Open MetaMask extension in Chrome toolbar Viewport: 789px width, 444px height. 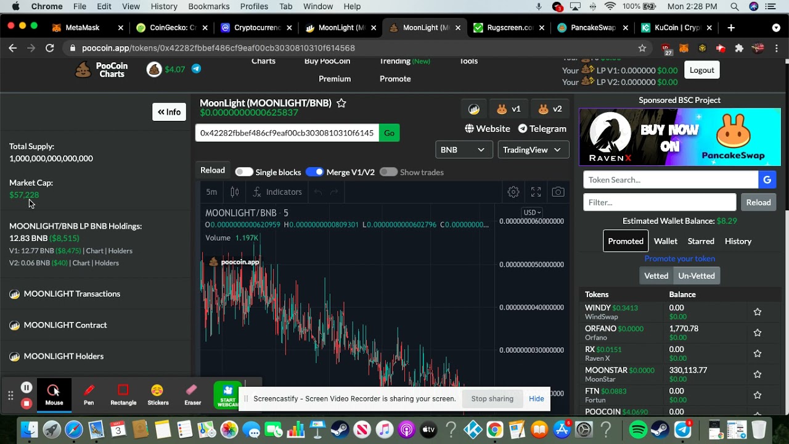[x=684, y=48]
